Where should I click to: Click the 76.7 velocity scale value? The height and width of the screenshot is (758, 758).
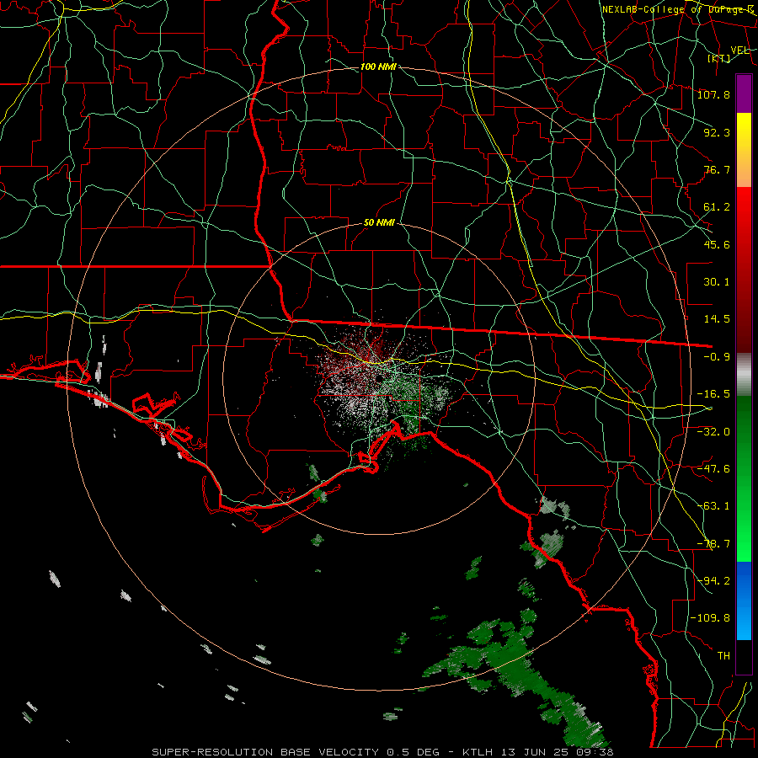(x=717, y=169)
